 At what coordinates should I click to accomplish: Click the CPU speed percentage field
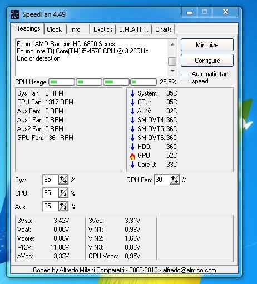point(51,193)
